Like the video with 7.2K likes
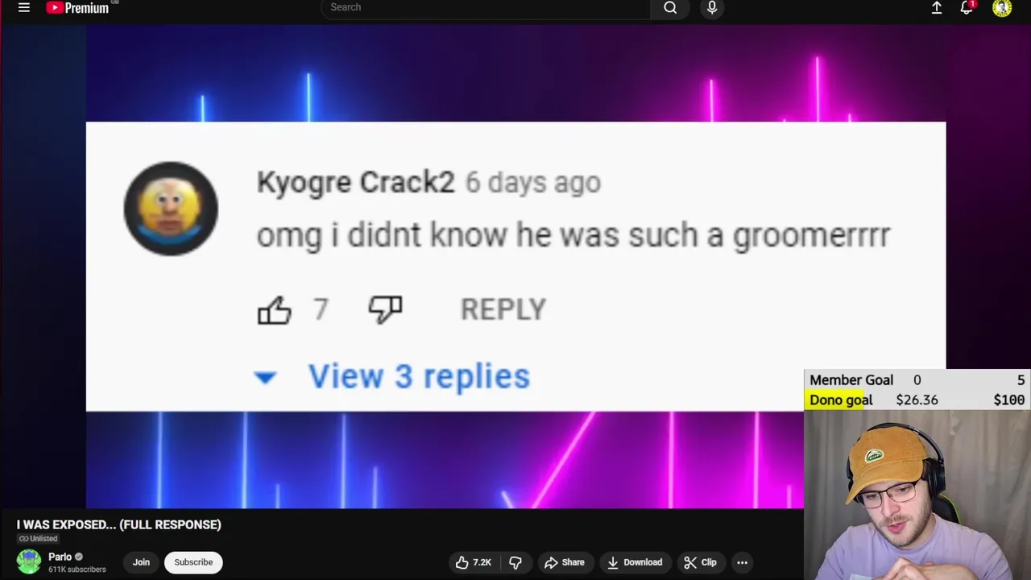 pos(474,562)
